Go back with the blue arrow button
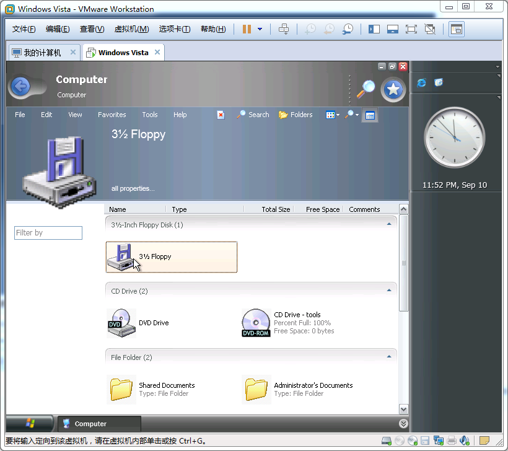Image resolution: width=508 pixels, height=451 pixels. pos(20,86)
